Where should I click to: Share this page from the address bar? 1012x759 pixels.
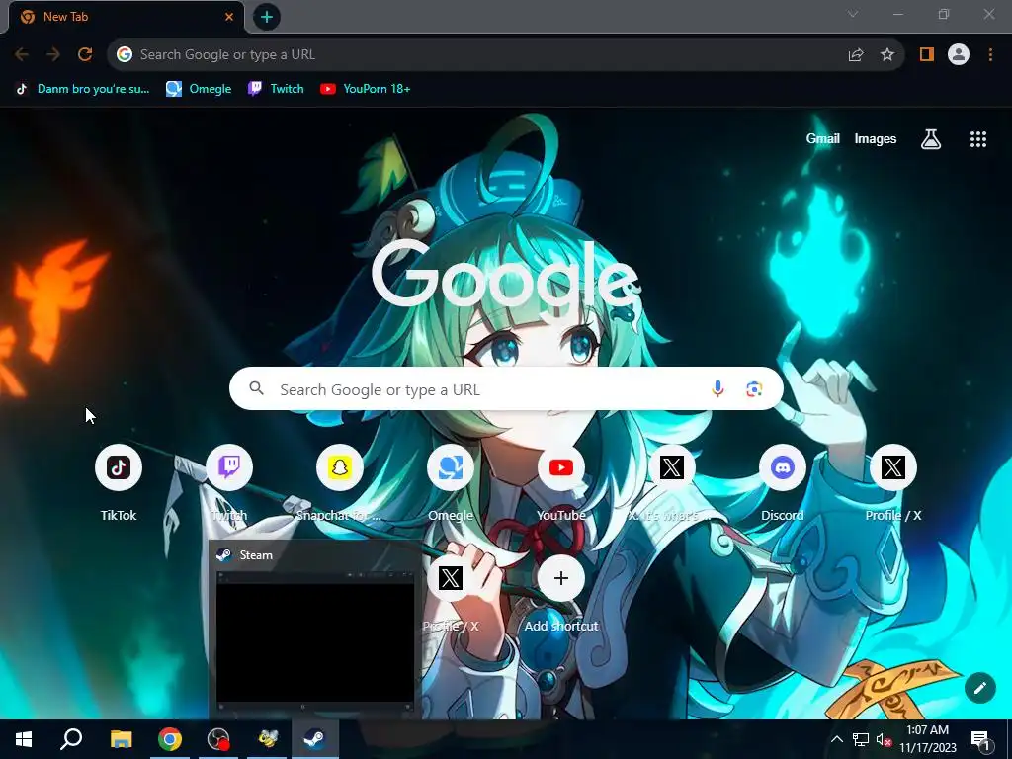856,55
